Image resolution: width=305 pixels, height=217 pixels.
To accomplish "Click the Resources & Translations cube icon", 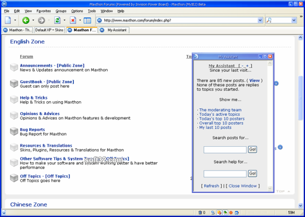I will 14,147.
